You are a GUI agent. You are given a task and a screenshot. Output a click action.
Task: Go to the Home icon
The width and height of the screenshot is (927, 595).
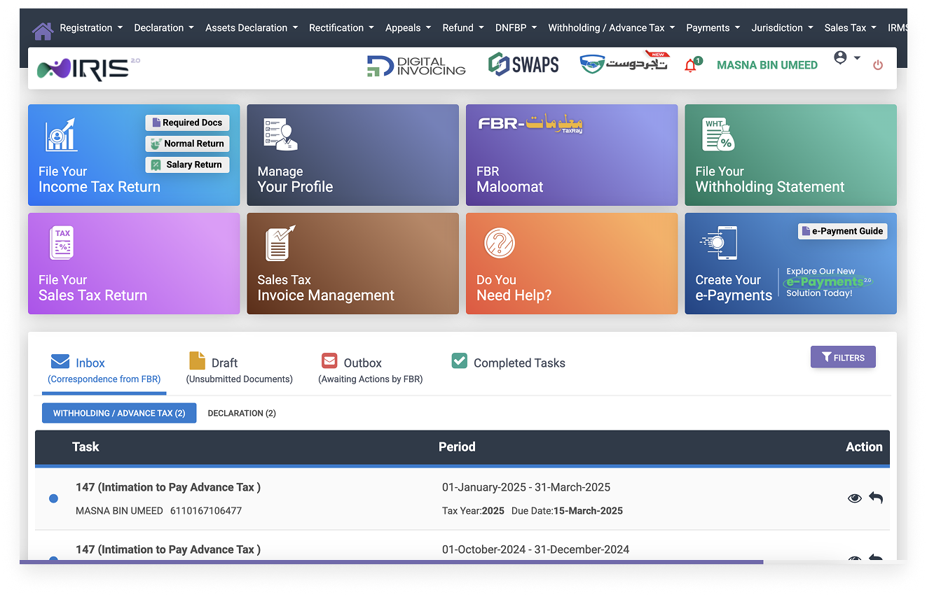pos(43,30)
